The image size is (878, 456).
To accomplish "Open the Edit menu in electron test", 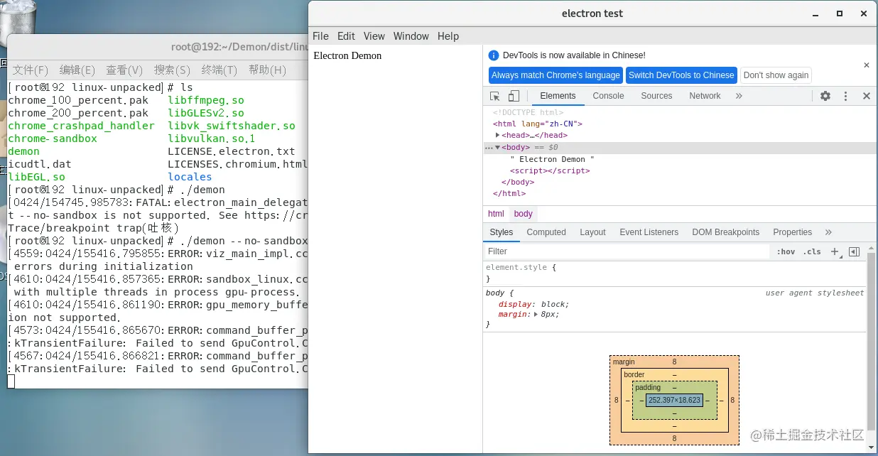I will [x=346, y=36].
